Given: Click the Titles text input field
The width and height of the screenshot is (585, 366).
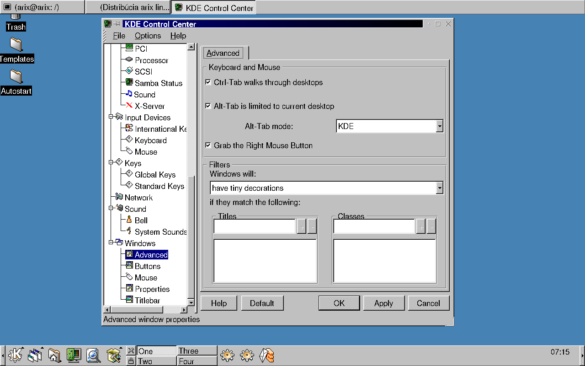Looking at the screenshot, I should click(x=255, y=226).
